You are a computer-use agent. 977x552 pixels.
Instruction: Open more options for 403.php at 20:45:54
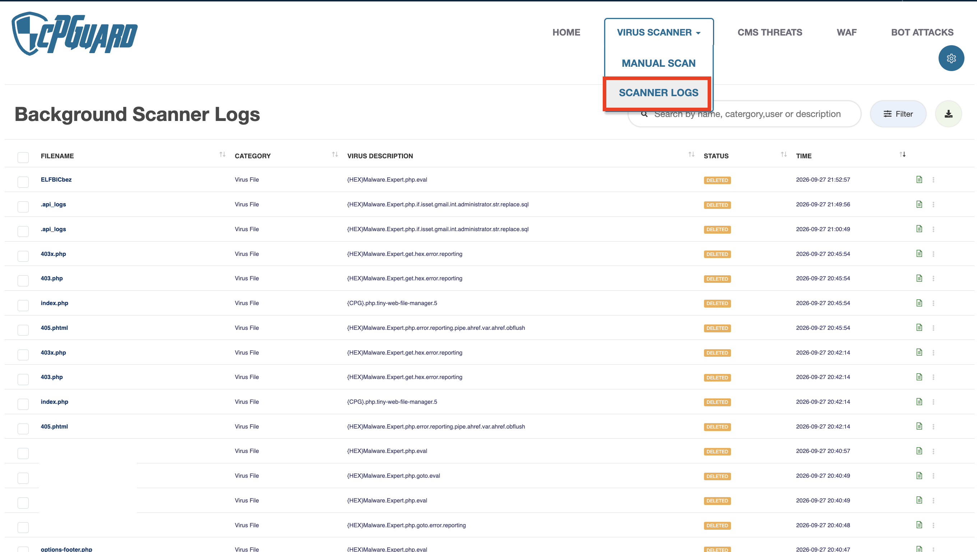click(934, 278)
